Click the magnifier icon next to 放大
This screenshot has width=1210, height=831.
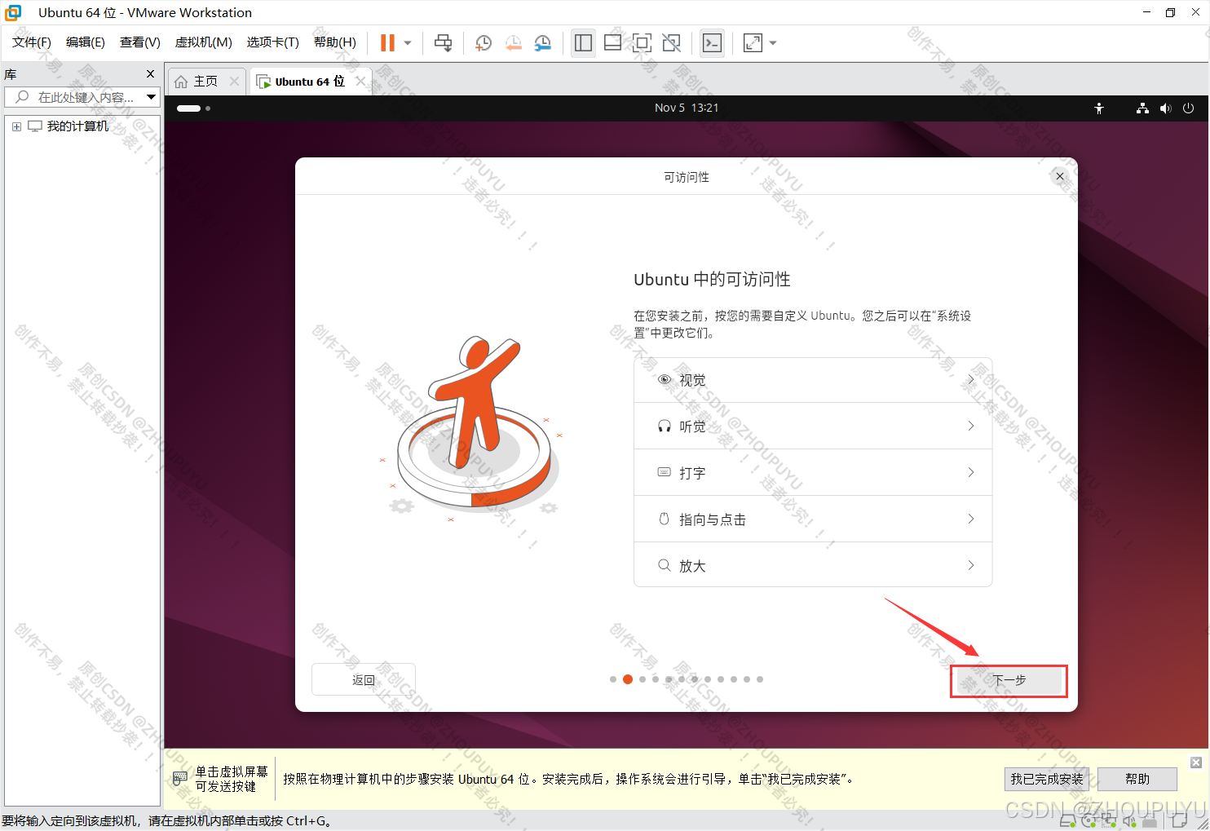click(665, 565)
